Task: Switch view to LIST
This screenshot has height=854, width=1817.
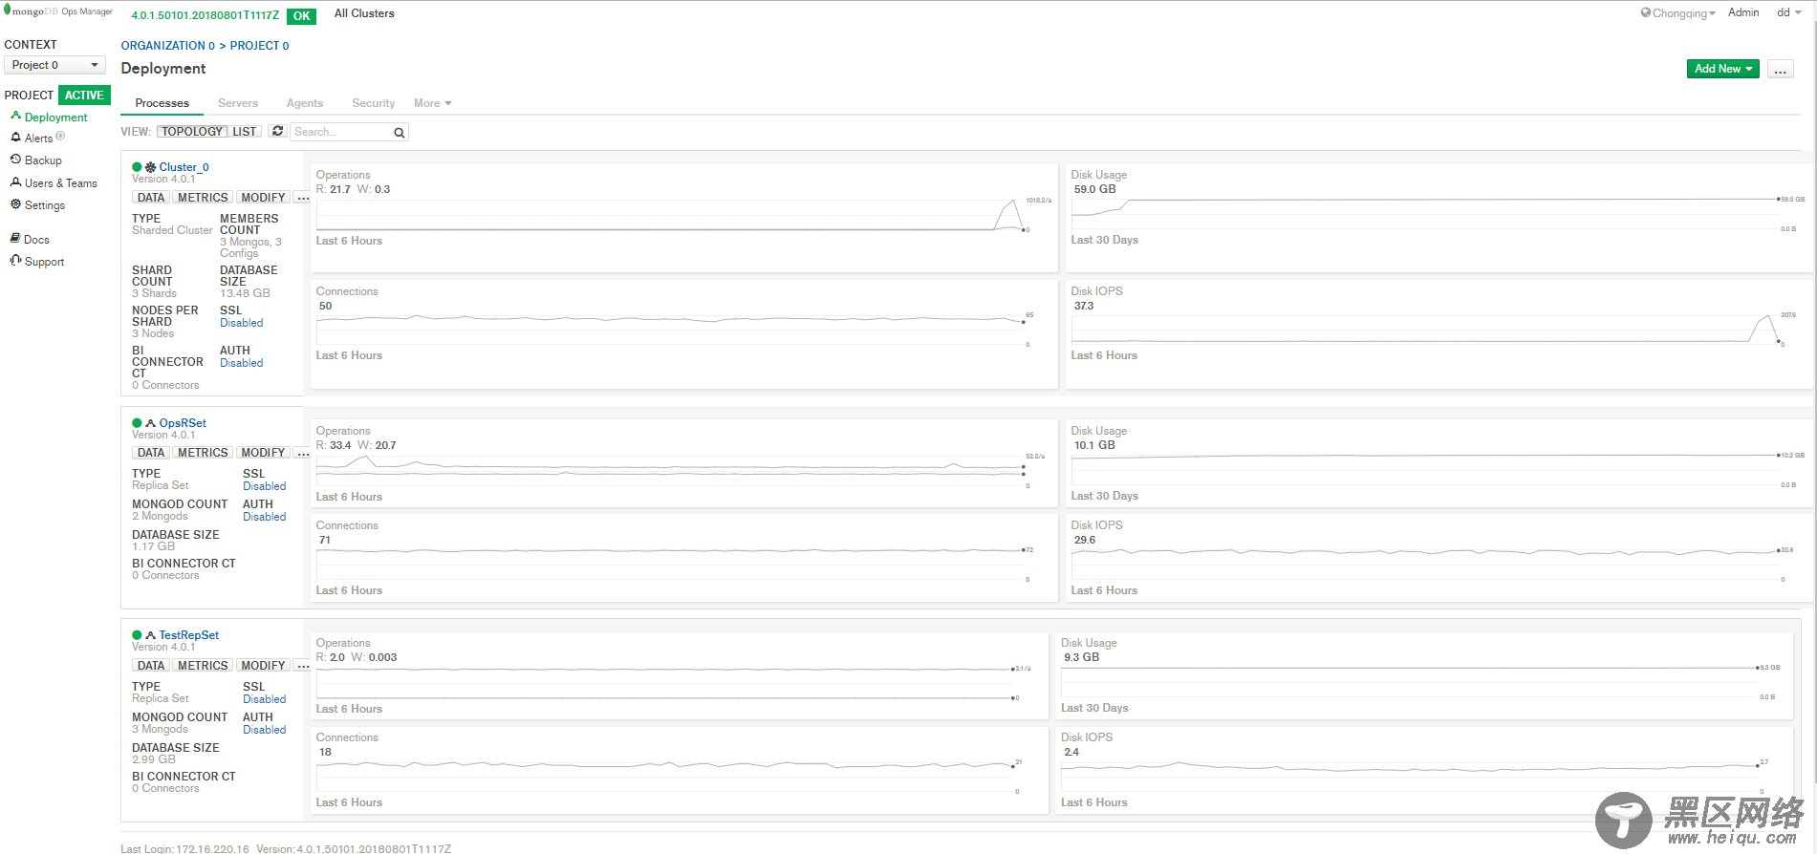Action: tap(245, 132)
